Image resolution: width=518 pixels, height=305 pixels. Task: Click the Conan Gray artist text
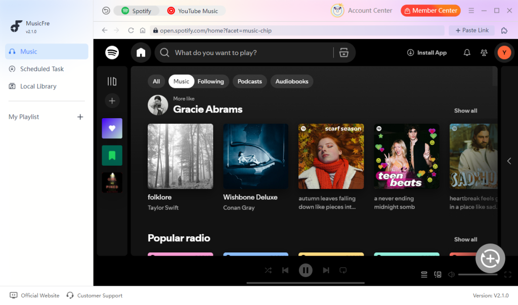[239, 208]
